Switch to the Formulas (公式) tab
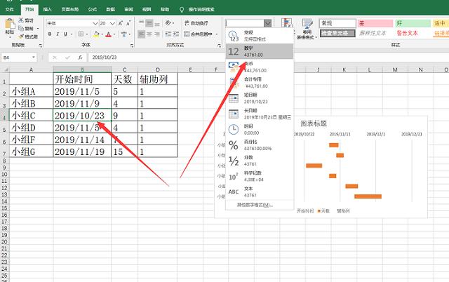This screenshot has width=449, height=282. [x=92, y=9]
